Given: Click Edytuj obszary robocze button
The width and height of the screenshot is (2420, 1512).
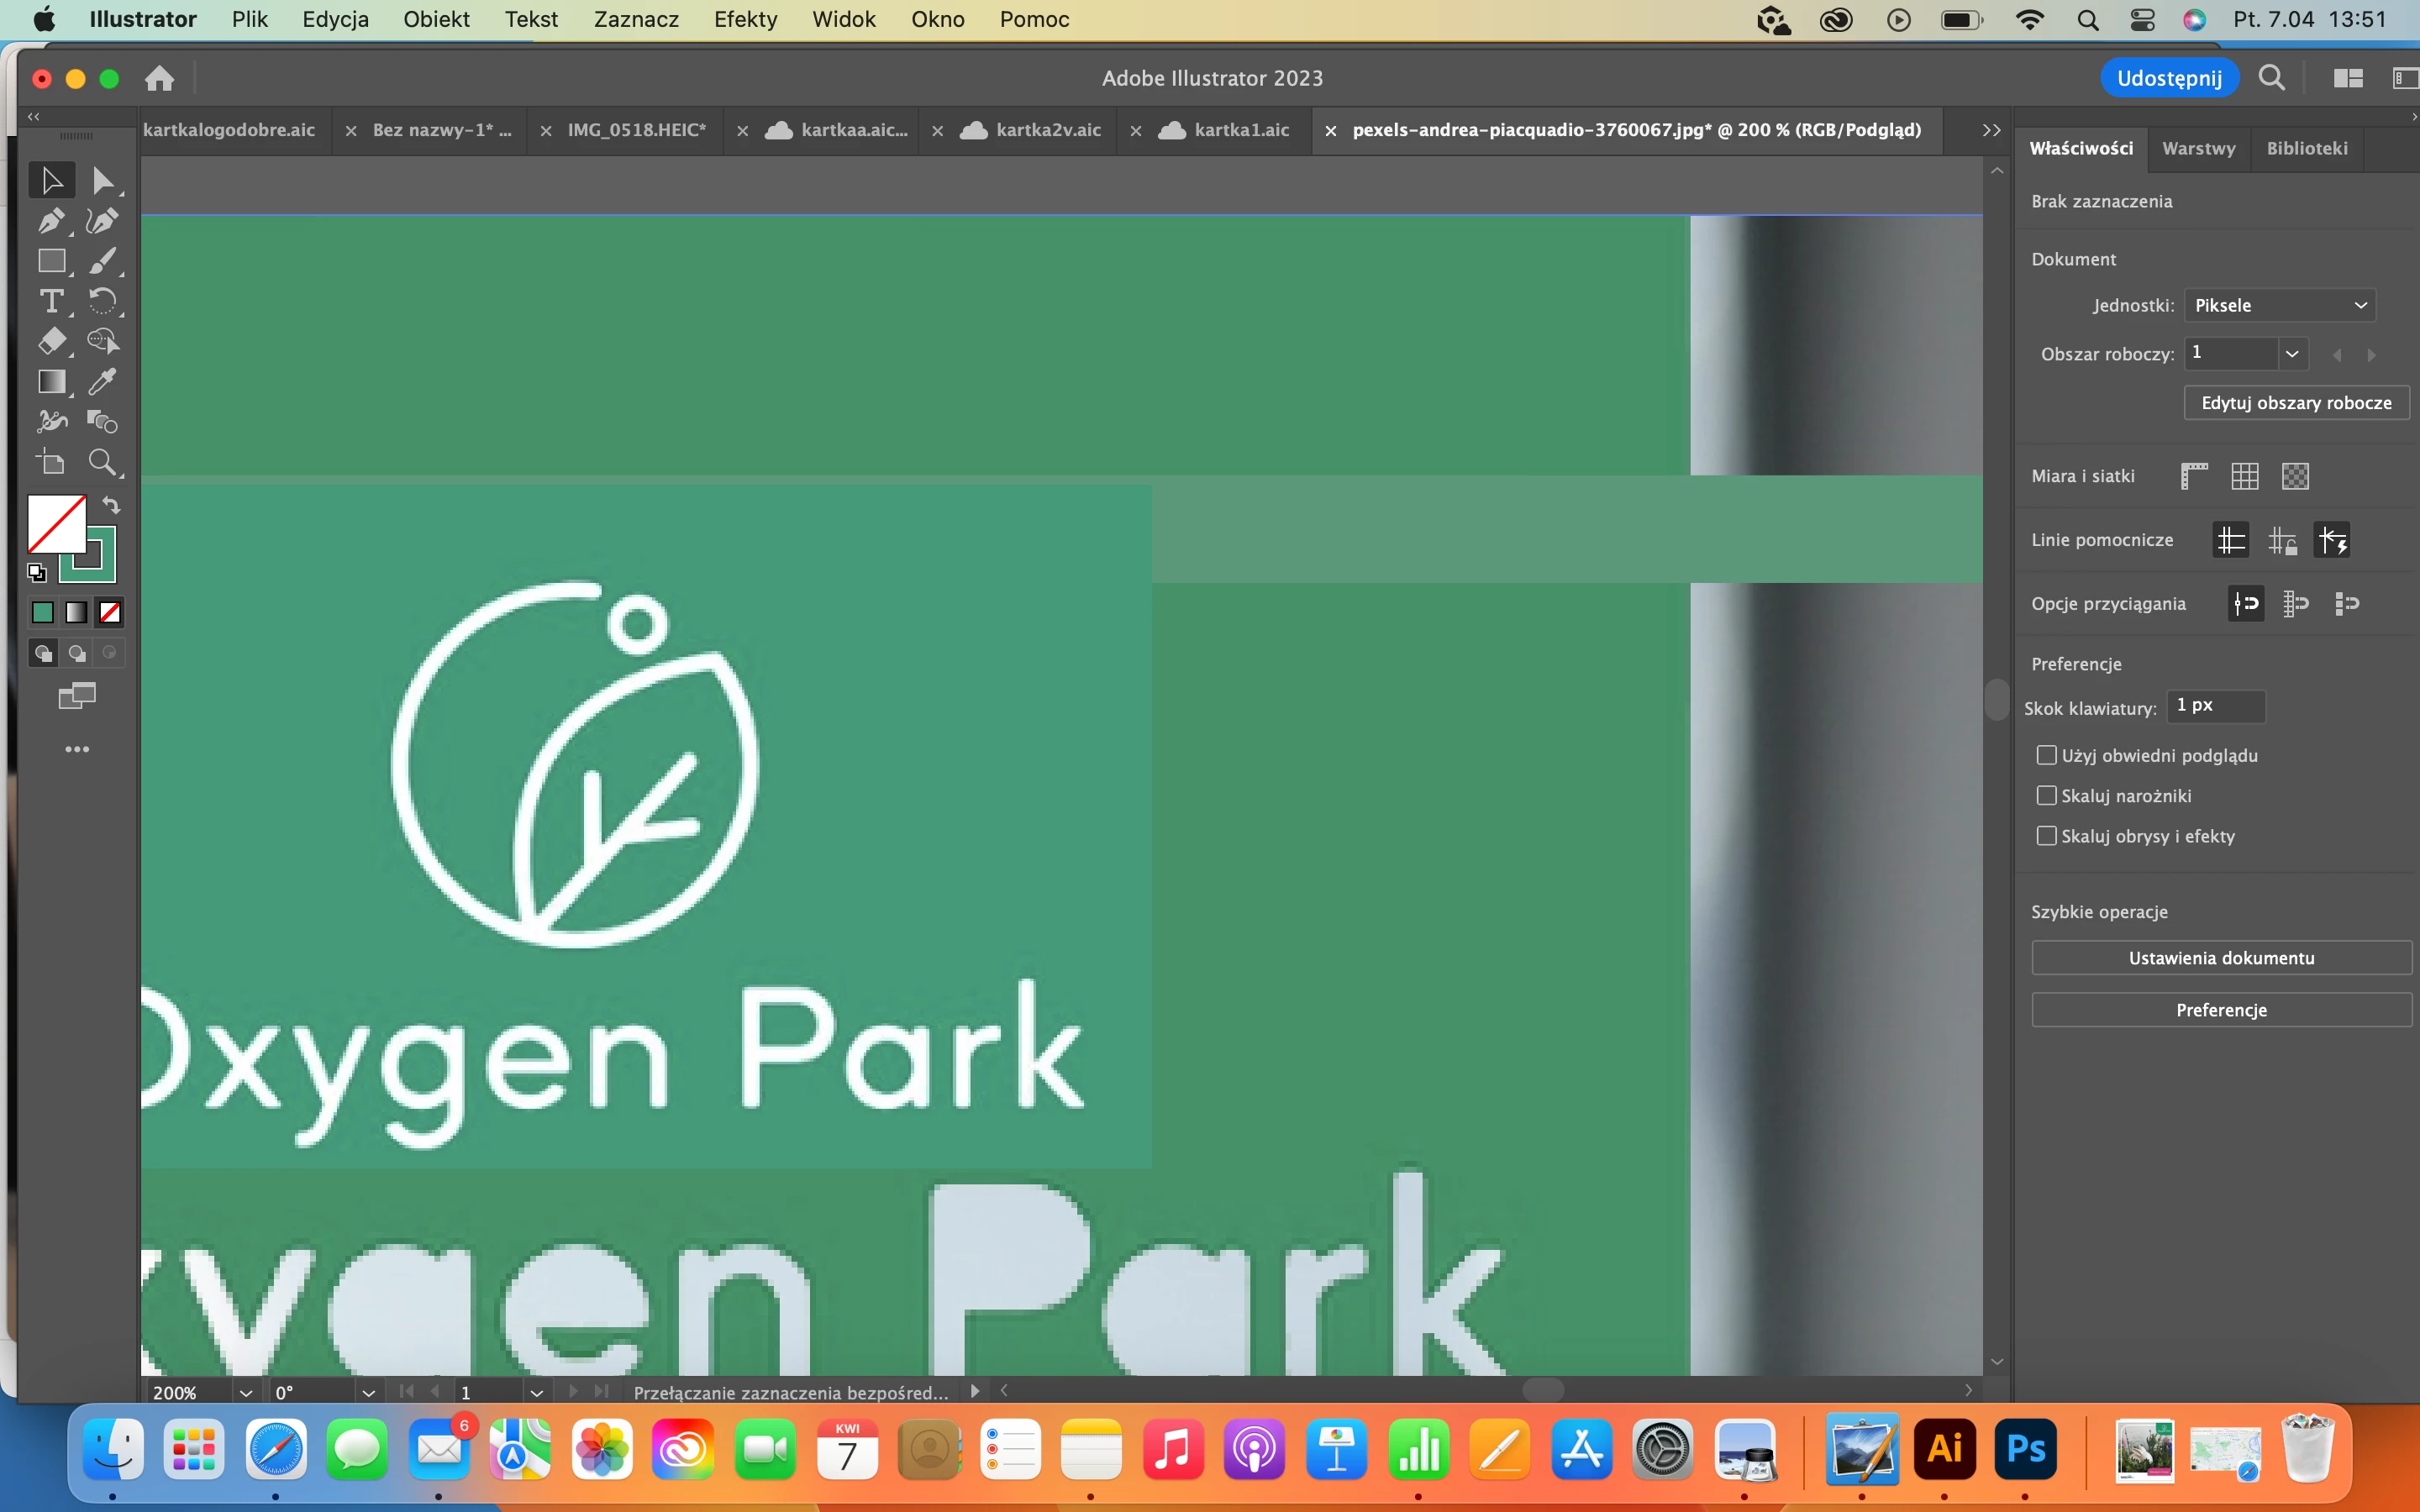Looking at the screenshot, I should click(2295, 403).
